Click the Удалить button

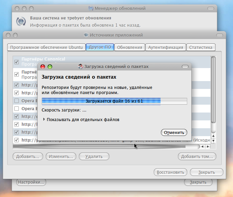(94, 156)
